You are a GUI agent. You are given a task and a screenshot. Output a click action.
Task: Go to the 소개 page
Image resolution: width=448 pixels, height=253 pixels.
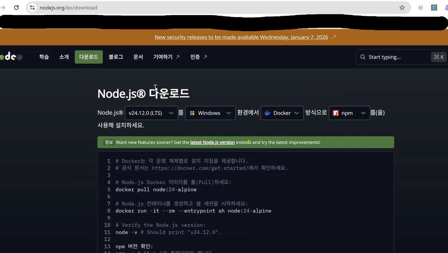[64, 57]
